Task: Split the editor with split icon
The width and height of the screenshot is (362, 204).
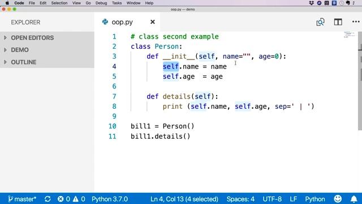Action: (x=338, y=22)
